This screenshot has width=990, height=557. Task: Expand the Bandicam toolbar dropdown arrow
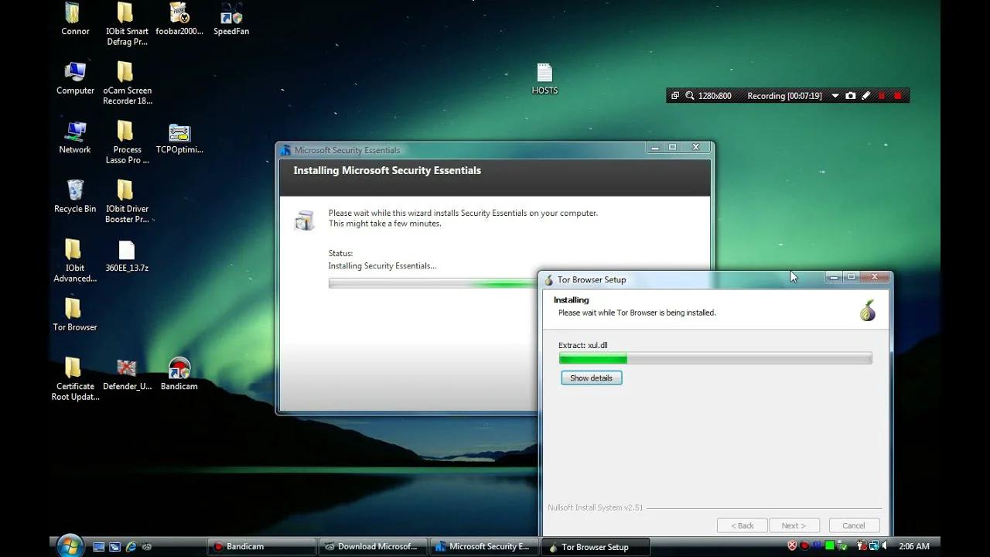pos(835,95)
